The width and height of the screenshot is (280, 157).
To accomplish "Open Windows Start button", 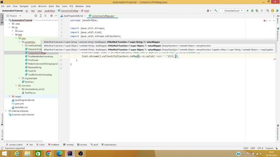I will coord(4,154).
